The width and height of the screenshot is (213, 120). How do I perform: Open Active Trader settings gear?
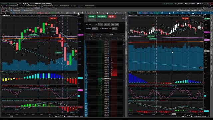[x=123, y=18]
